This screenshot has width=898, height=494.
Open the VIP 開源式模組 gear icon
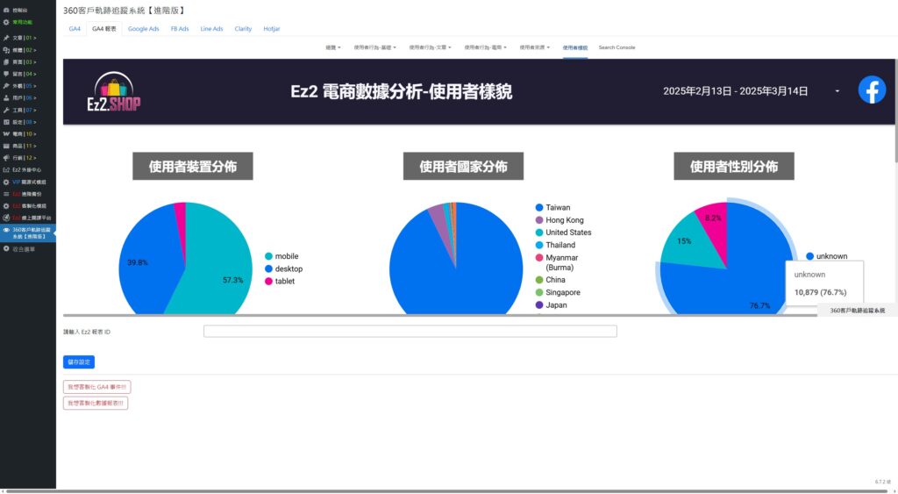pos(6,182)
